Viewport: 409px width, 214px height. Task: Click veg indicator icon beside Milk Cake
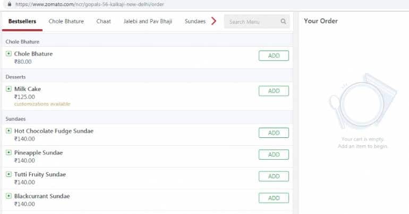click(x=8, y=89)
